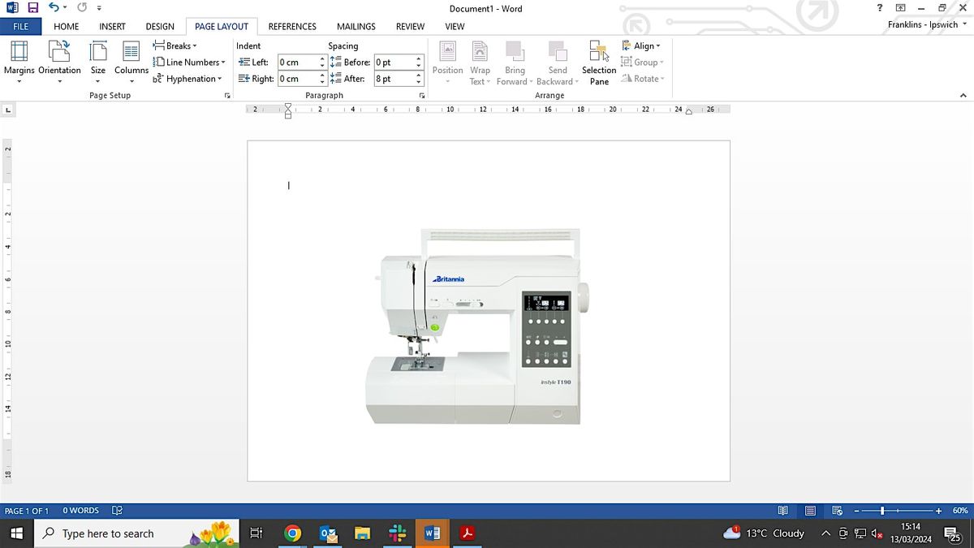Click the Spacing After input field

[x=393, y=79]
